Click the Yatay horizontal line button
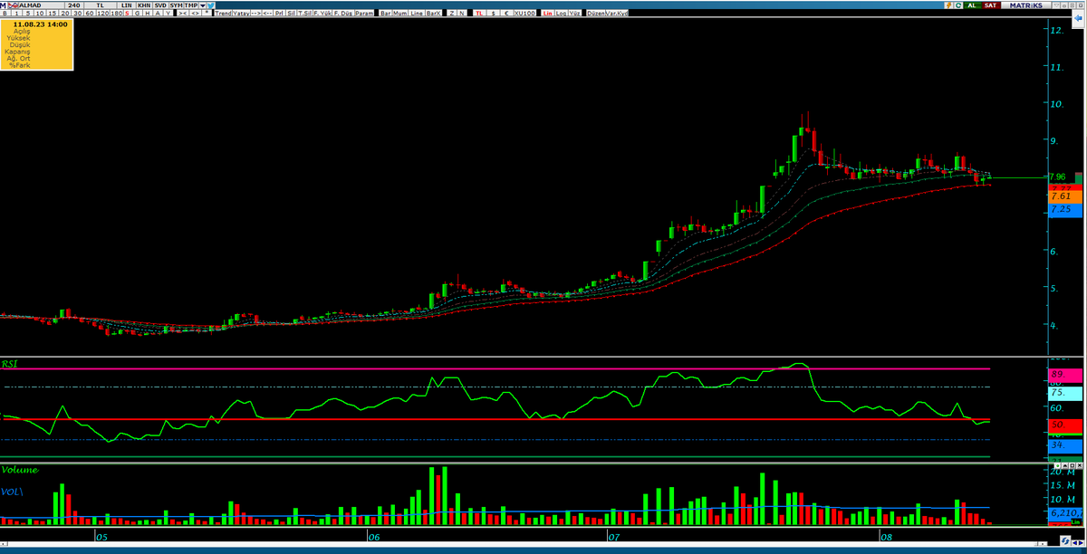Screen dimensions: 1087x554 click(x=240, y=14)
